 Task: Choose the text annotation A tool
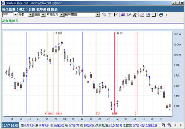pyautogui.click(x=135, y=15)
